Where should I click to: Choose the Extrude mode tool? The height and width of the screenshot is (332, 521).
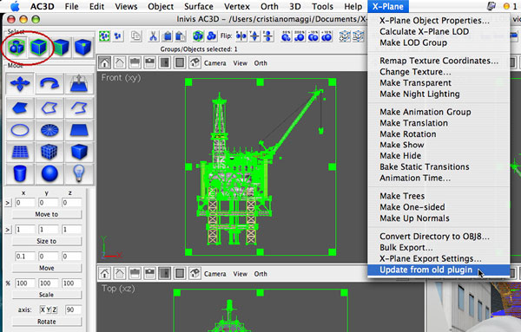coord(79,83)
